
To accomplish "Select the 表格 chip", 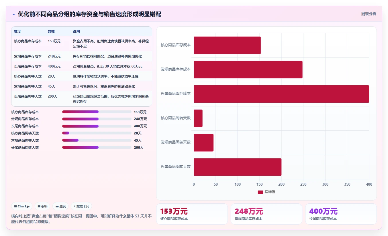I will click(x=42, y=206).
